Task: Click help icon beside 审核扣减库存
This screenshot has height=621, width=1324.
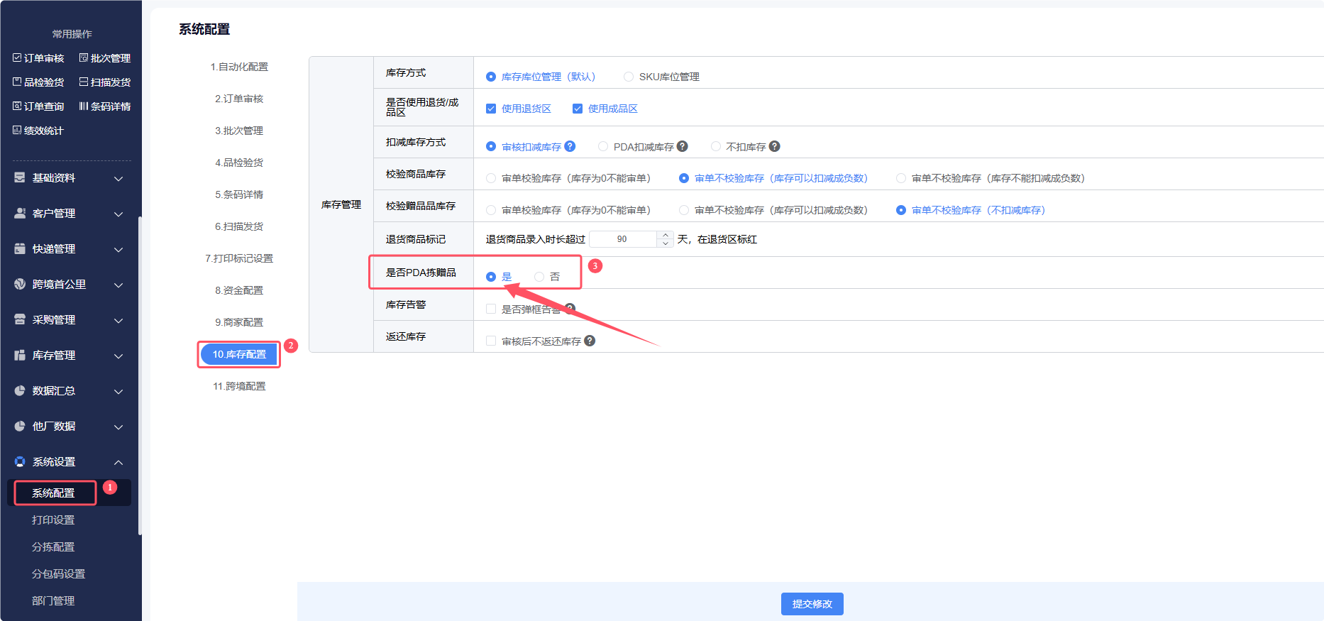Action: [x=570, y=146]
